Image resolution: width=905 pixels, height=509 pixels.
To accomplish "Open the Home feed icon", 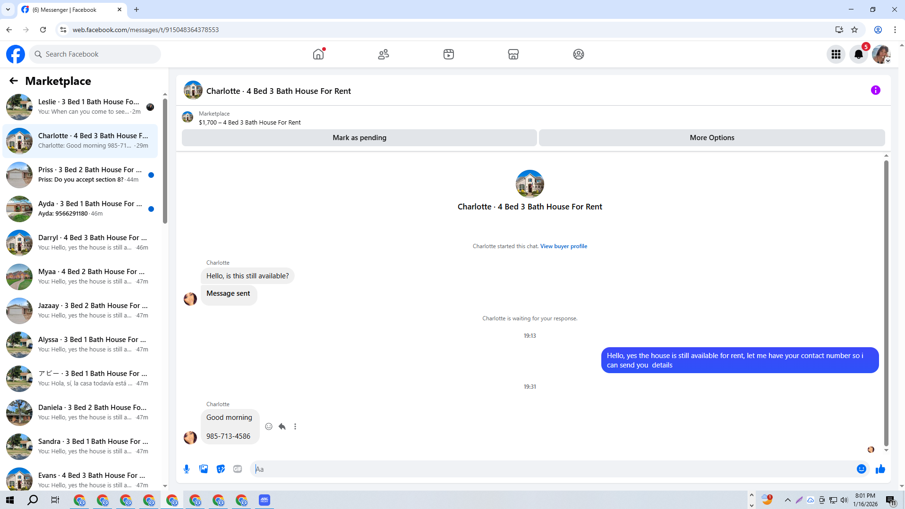I will [318, 54].
